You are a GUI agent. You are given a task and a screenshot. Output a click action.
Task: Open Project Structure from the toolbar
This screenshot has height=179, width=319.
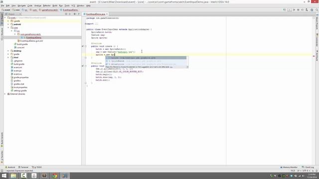click(x=312, y=10)
